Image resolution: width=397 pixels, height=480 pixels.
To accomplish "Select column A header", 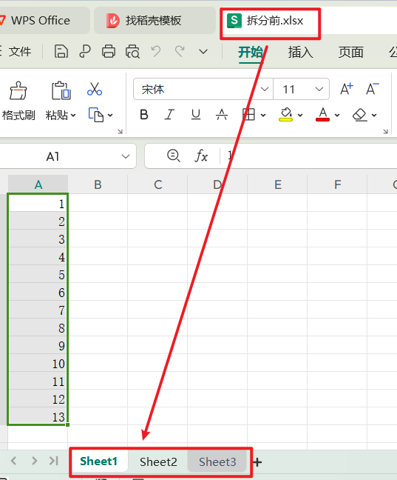I will [x=38, y=184].
